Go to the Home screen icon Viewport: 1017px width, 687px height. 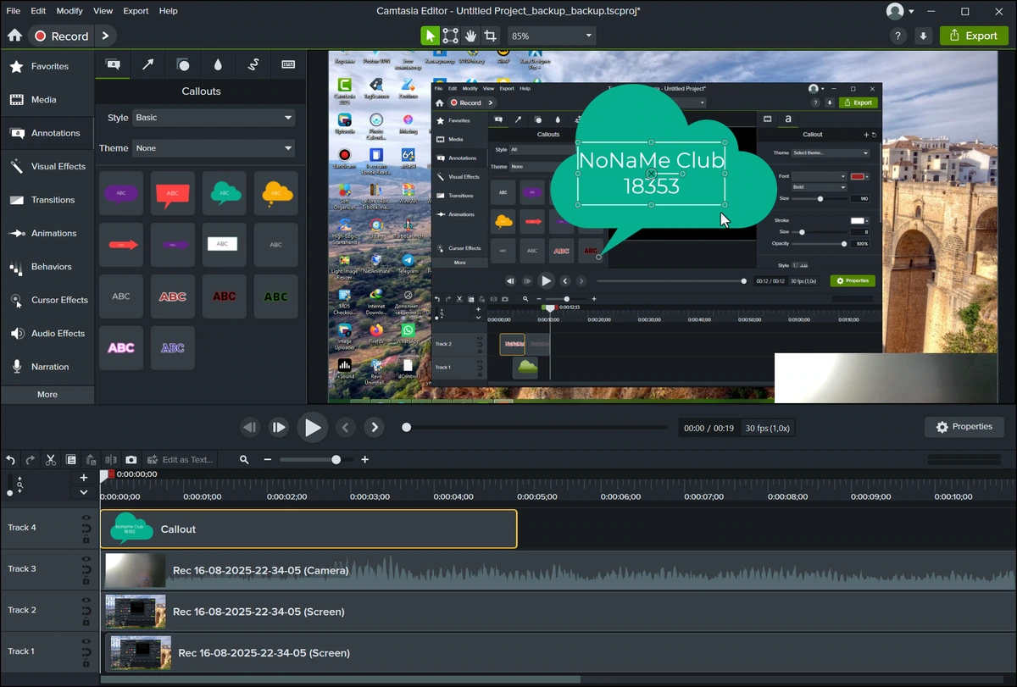pyautogui.click(x=14, y=36)
